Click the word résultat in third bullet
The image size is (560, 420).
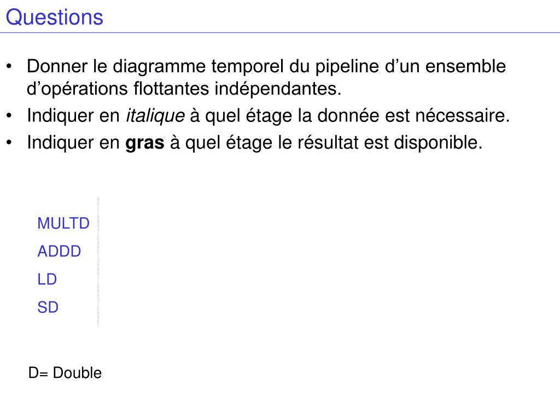328,143
